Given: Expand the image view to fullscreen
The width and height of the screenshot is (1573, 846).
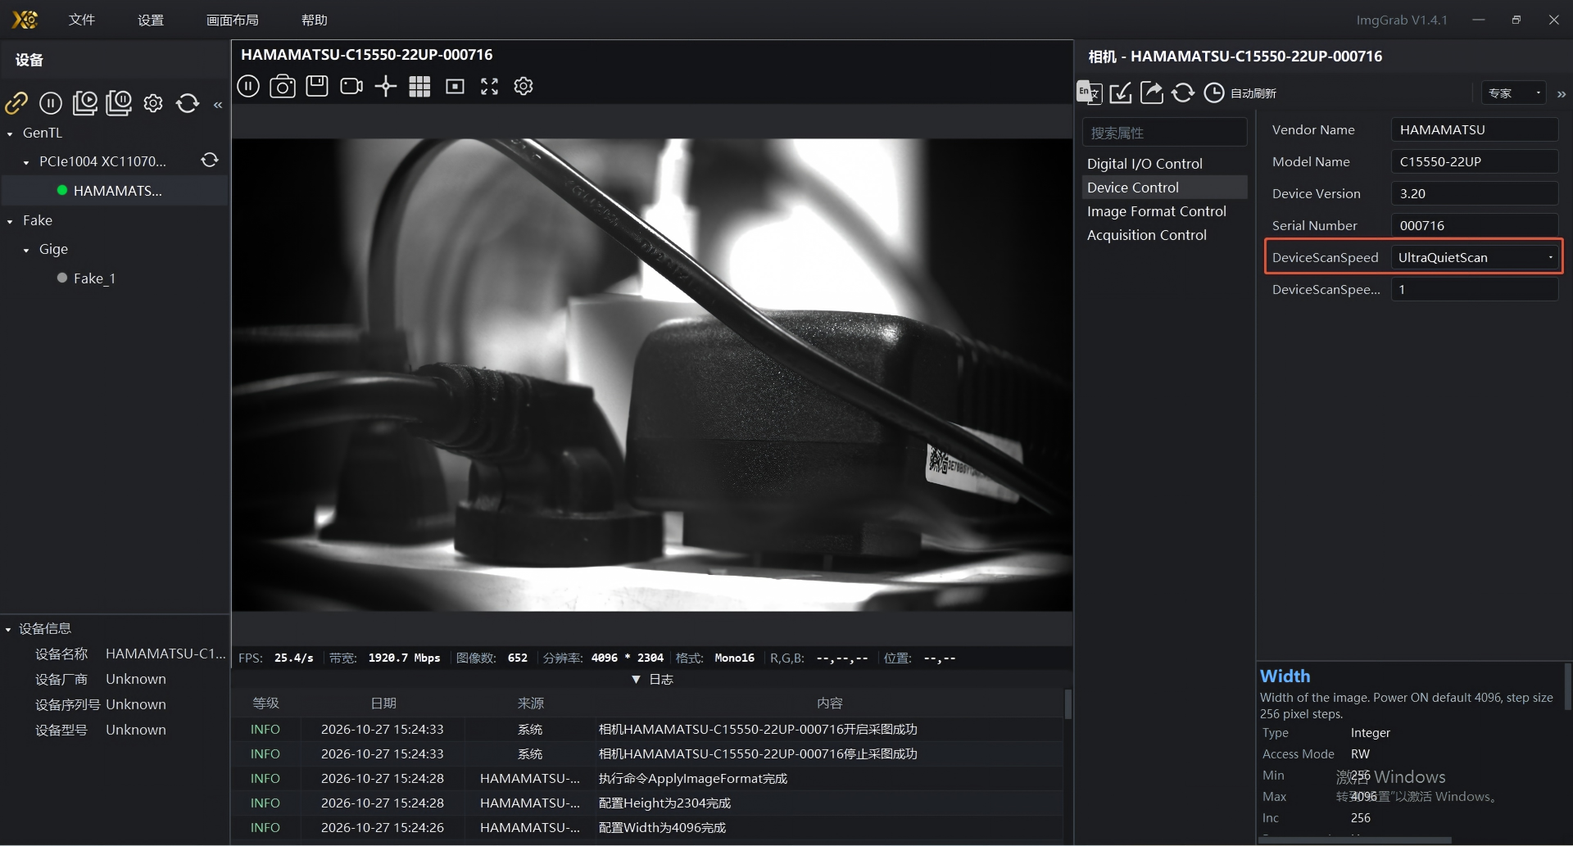Looking at the screenshot, I should (x=489, y=86).
